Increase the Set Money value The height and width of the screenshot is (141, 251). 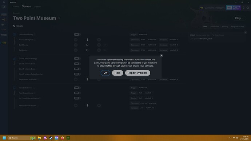99,45
